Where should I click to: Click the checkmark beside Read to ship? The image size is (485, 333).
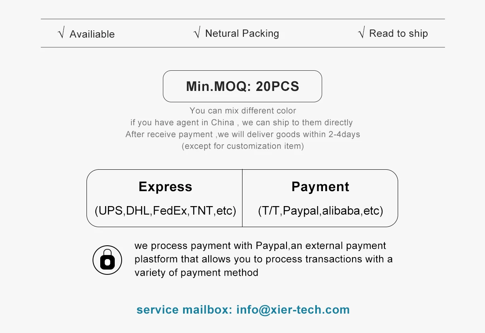(x=361, y=33)
